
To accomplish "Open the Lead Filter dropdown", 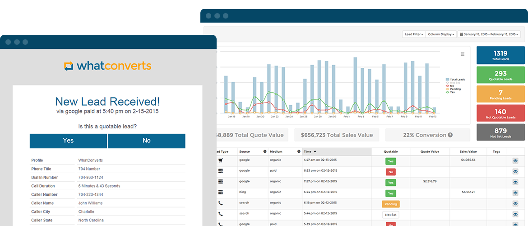I will 414,34.
